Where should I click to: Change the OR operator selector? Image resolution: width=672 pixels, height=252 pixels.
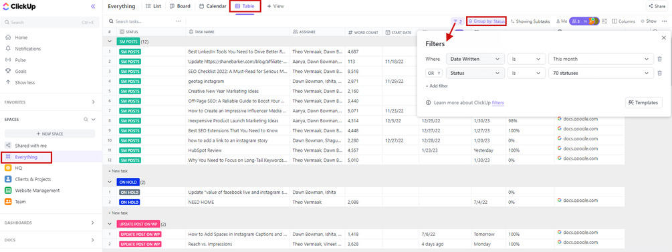434,74
